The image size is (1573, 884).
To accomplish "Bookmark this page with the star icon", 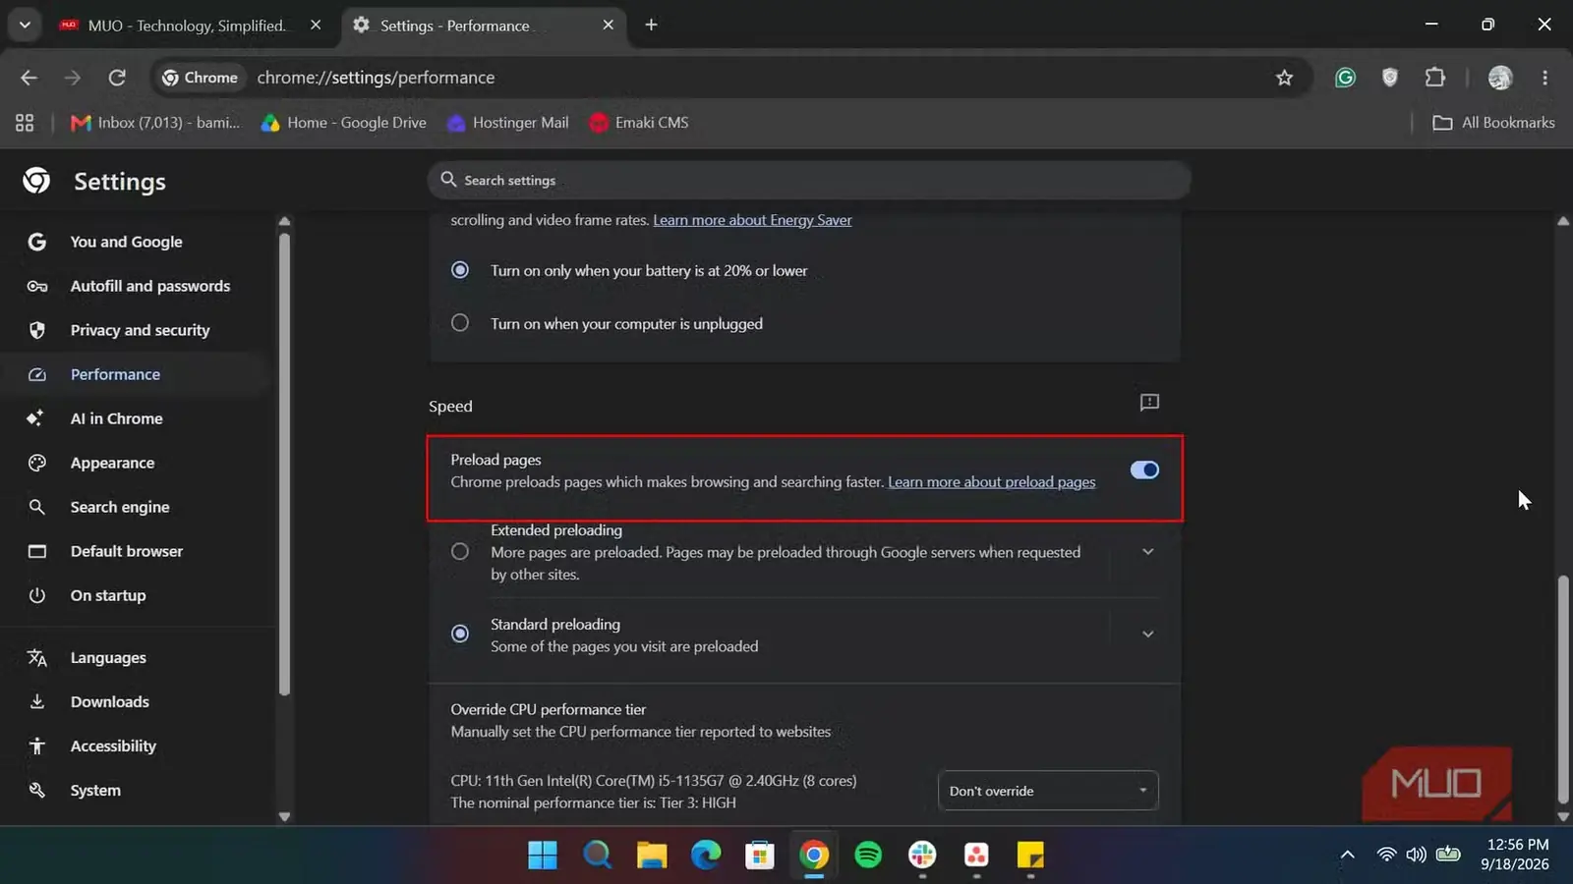I will (1284, 78).
